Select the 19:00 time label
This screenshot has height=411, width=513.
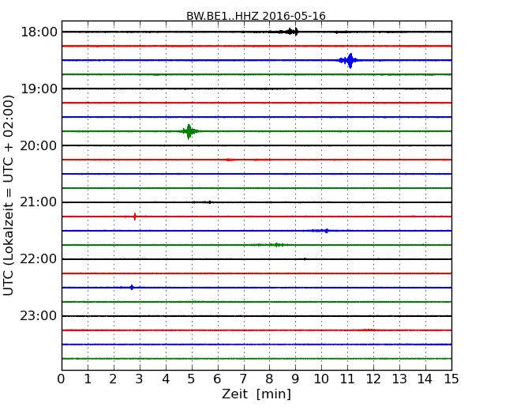click(x=39, y=89)
